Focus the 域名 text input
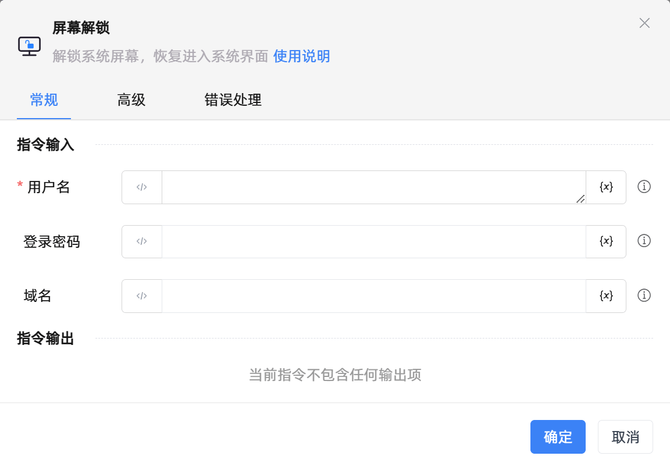Viewport: 670px width, 470px height. 373,296
